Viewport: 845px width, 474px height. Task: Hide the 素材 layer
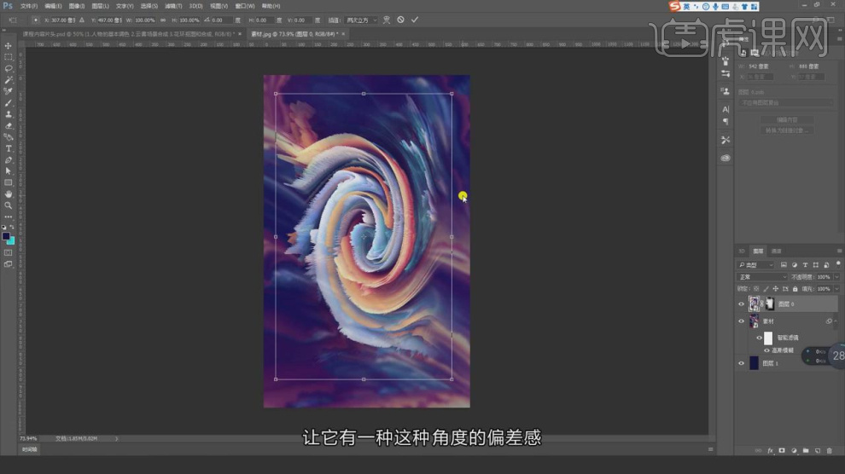point(741,321)
